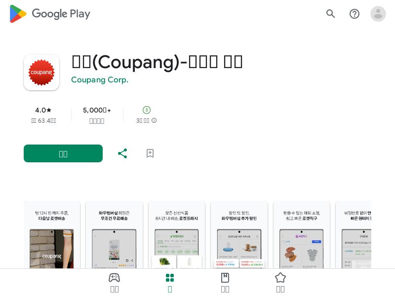The image size is (395, 296).
Task: Open the 로켓배송 screenshot with brick wall
Action: click(x=52, y=235)
